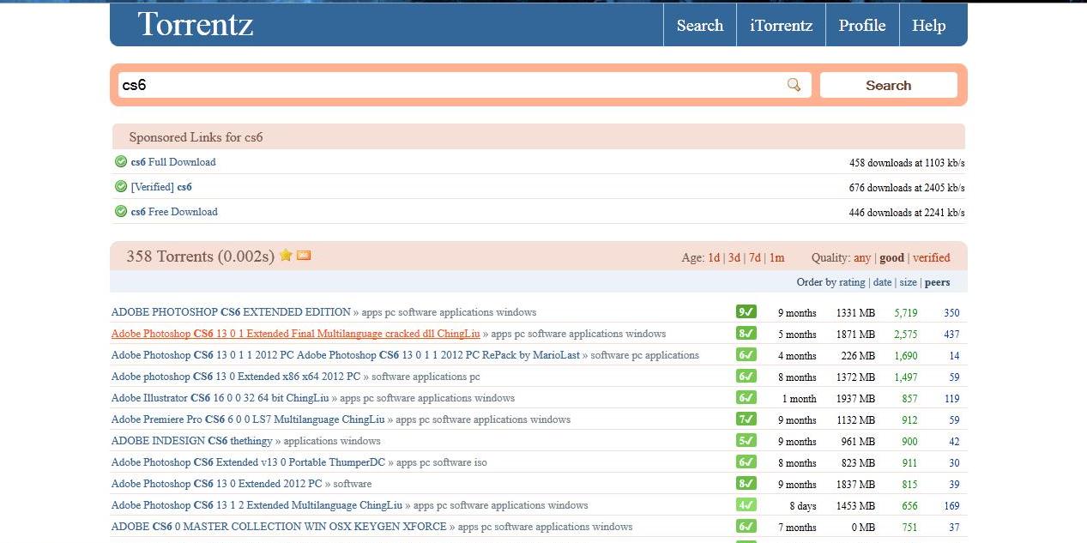Order results by rating
The height and width of the screenshot is (543, 1087).
point(851,282)
